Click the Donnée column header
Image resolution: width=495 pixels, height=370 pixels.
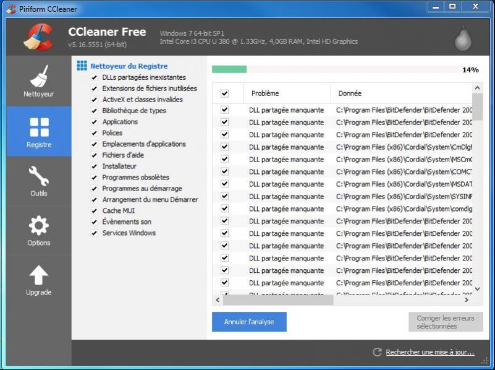point(401,93)
